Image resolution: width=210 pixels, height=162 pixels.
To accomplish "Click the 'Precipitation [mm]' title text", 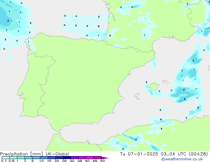I will (x=21, y=154).
